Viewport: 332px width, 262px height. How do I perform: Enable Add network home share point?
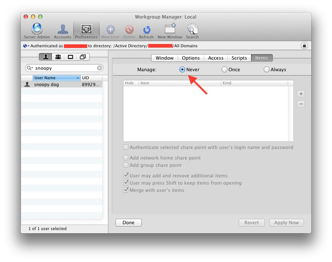126,158
